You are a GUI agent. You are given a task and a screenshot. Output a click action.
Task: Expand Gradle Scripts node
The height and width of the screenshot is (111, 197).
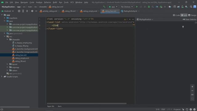pyautogui.click(x=2, y=76)
